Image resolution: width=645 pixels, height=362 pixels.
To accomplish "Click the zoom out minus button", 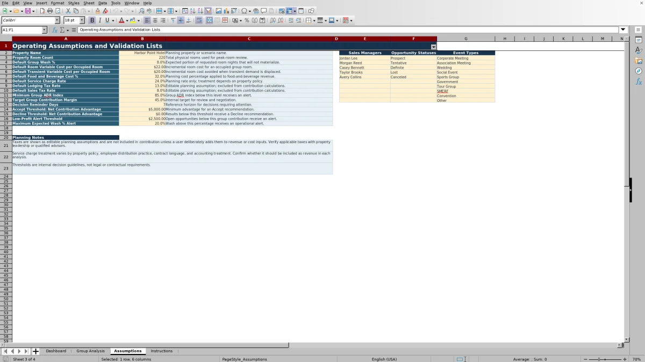I will click(585, 359).
